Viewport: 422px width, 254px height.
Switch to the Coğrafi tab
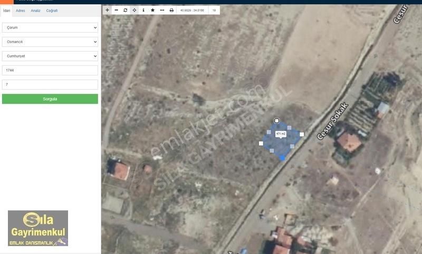click(52, 11)
